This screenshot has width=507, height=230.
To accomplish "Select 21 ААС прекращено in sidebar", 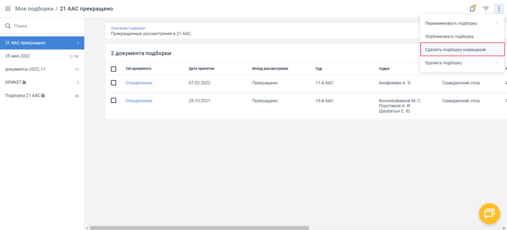I will tap(42, 43).
